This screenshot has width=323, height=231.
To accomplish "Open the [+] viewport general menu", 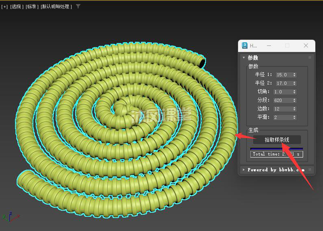I will (4, 6).
